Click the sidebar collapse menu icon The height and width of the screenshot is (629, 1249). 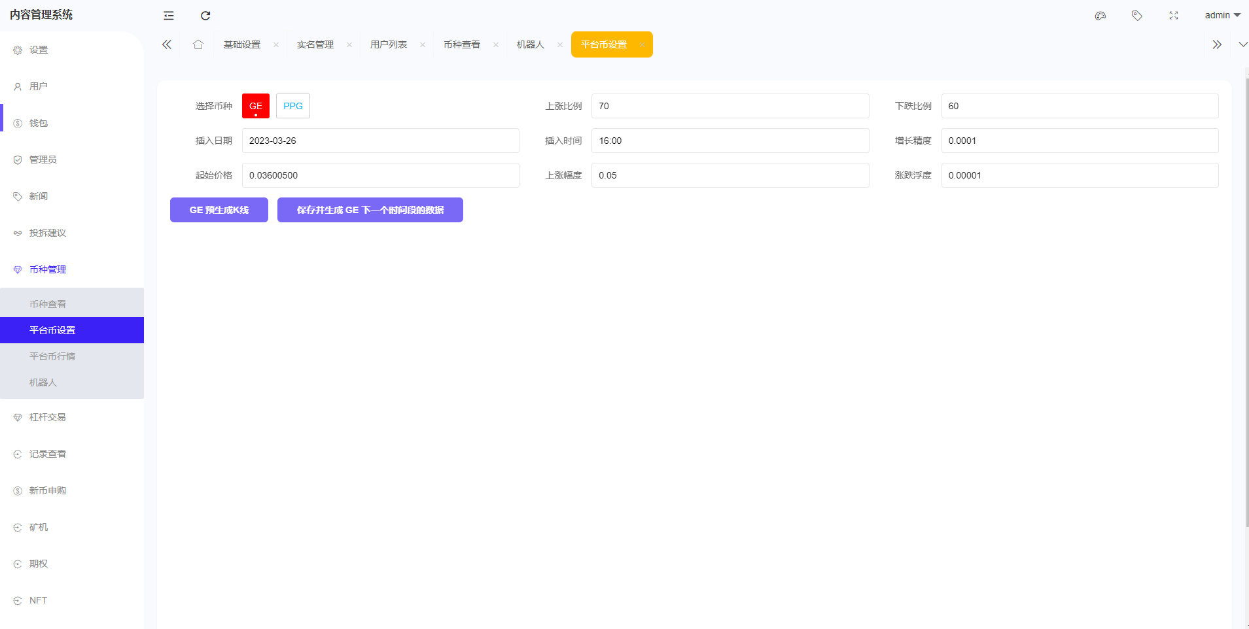click(169, 16)
